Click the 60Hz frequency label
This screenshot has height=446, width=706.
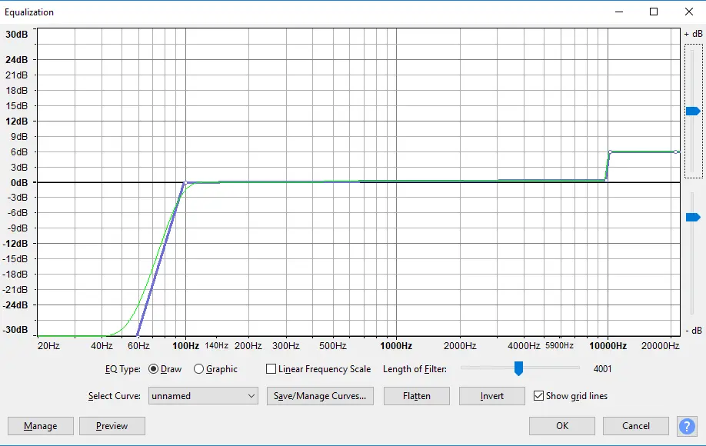(138, 345)
